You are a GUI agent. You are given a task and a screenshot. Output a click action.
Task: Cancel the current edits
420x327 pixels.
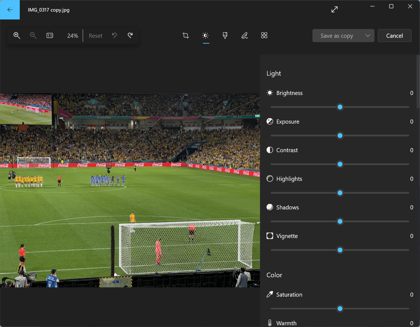(395, 36)
